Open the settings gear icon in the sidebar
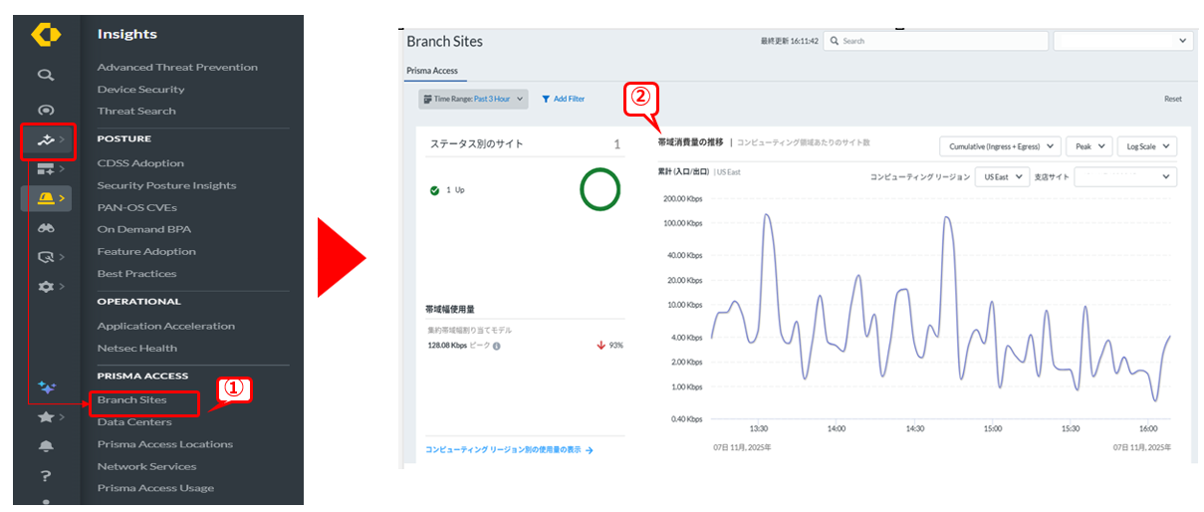The height and width of the screenshot is (512, 1204). coord(45,287)
